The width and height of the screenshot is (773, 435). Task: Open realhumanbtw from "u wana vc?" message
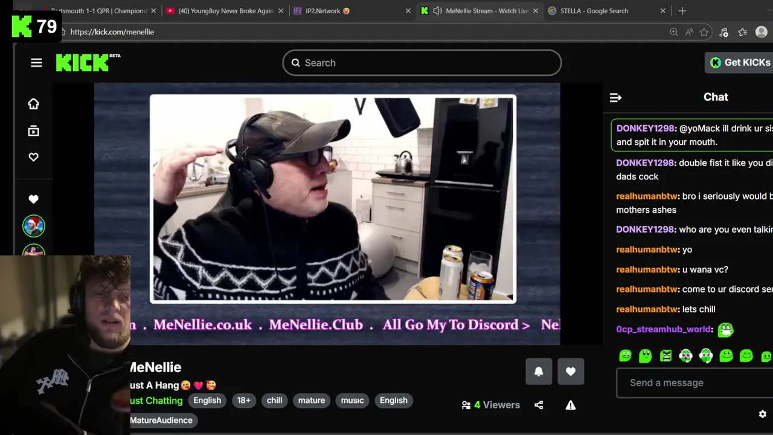coord(647,269)
